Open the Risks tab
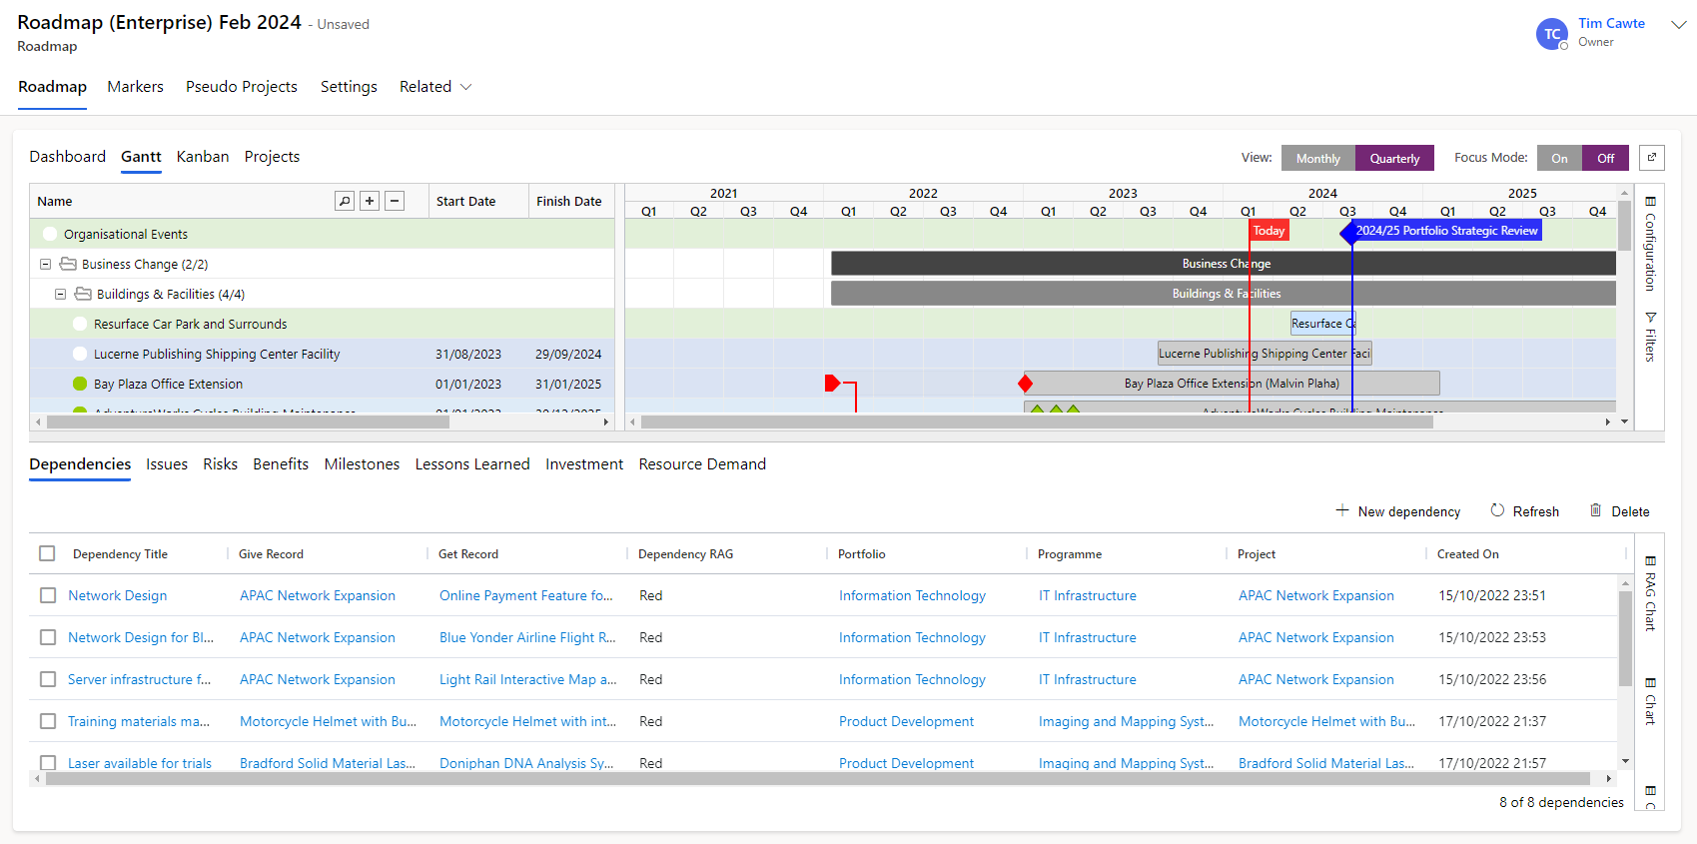This screenshot has width=1697, height=844. coord(220,464)
